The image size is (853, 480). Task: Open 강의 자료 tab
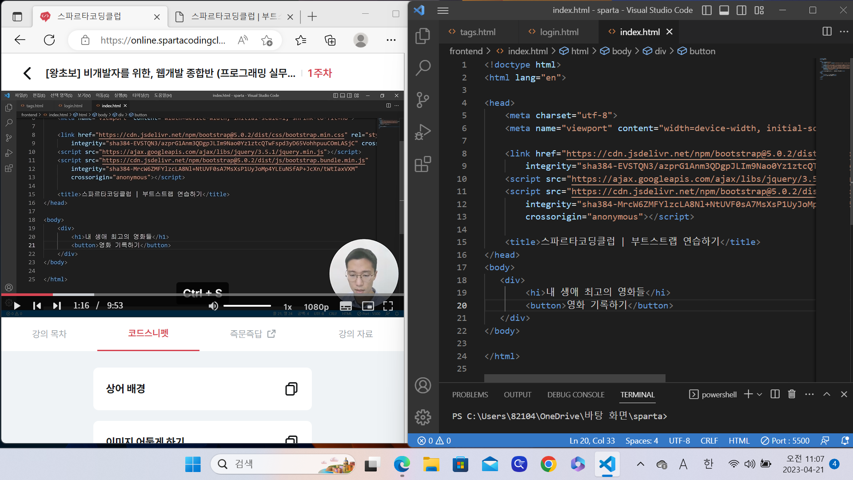(355, 334)
